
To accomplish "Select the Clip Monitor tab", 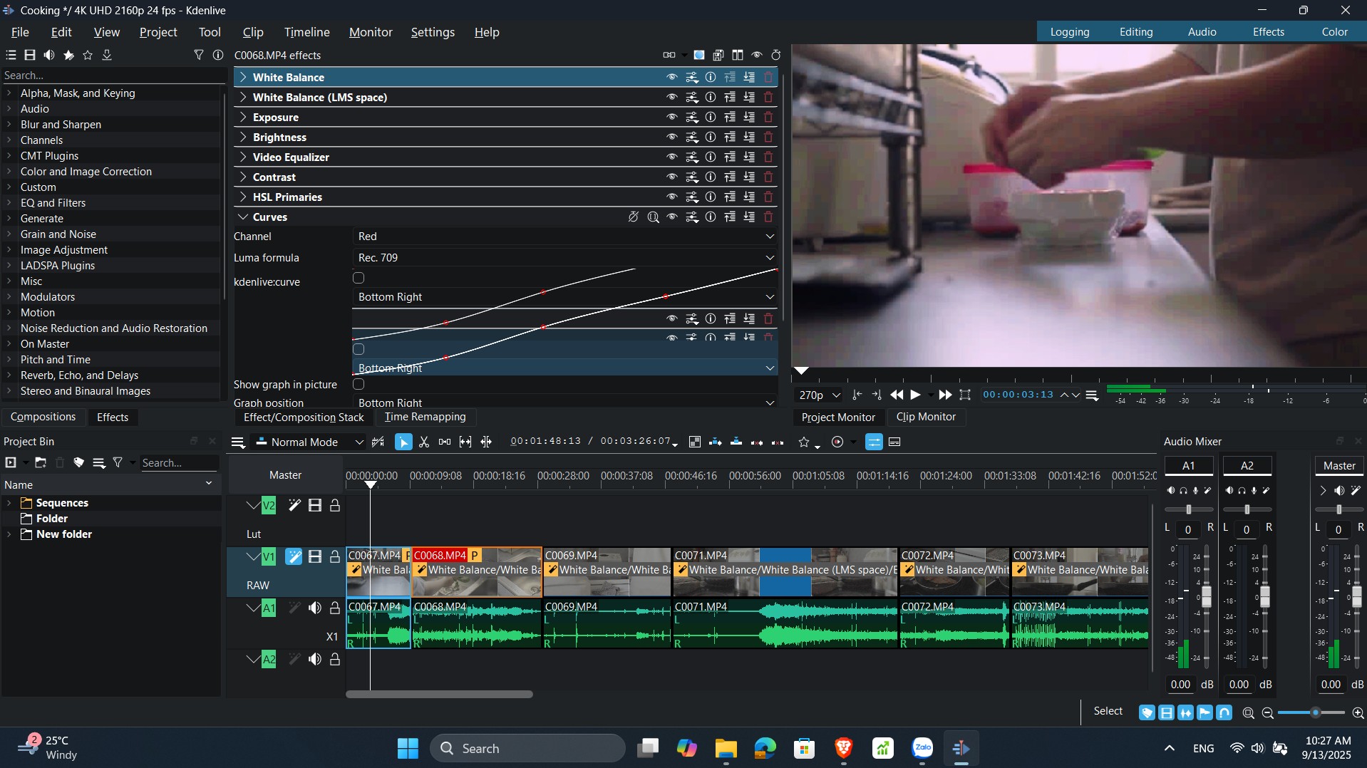I will coord(925,417).
